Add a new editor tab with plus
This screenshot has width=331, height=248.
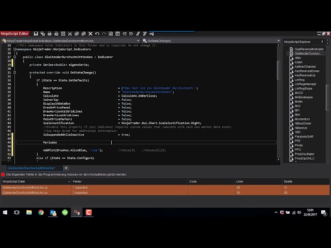[66, 168]
